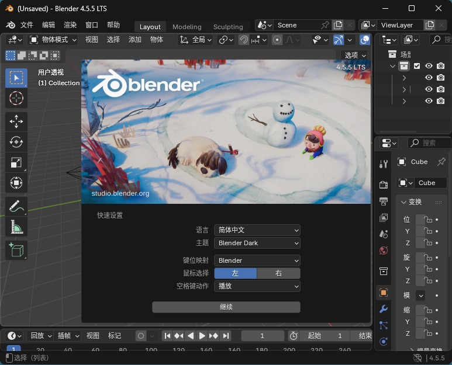Open the viewport Add menu
The width and height of the screenshot is (452, 365).
click(135, 40)
